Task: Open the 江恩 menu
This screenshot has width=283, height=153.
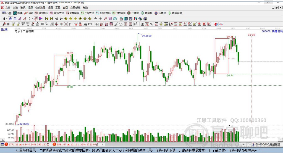Action: pyautogui.click(x=30, y=7)
